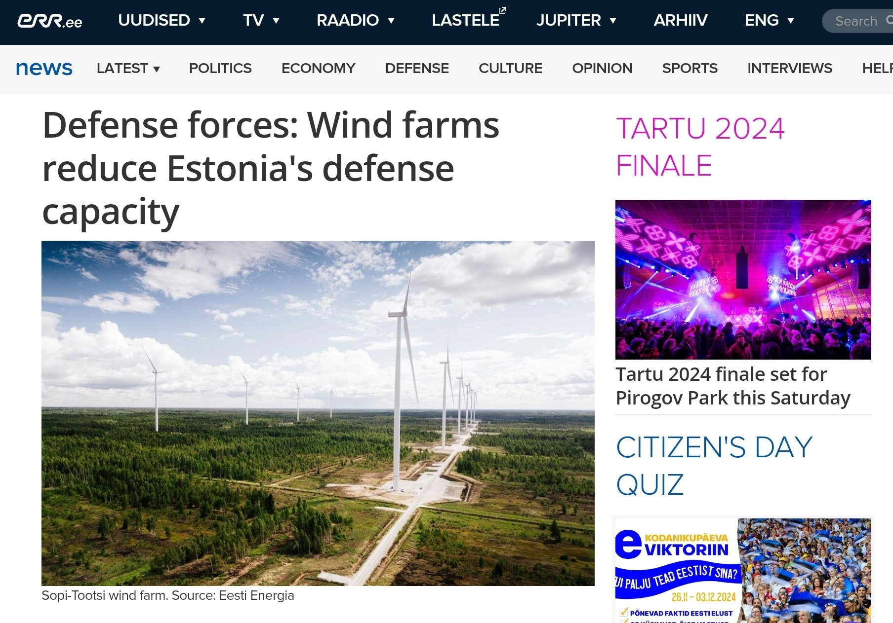Expand the UUDISED dropdown menu
The image size is (893, 623).
(162, 20)
